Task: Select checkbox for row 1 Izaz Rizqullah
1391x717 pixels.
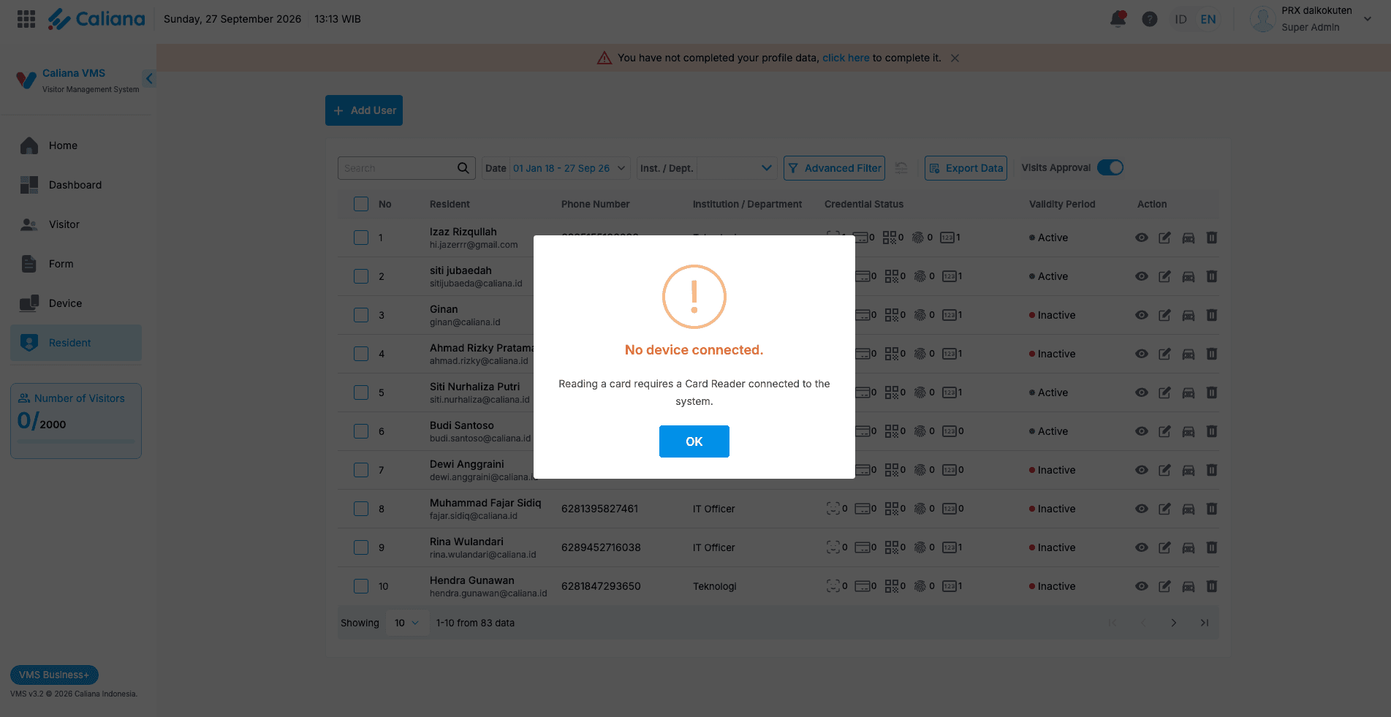Action: point(361,238)
